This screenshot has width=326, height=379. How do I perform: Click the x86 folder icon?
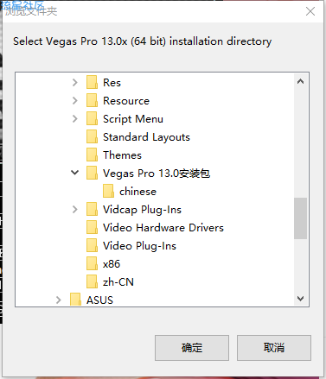(92, 263)
